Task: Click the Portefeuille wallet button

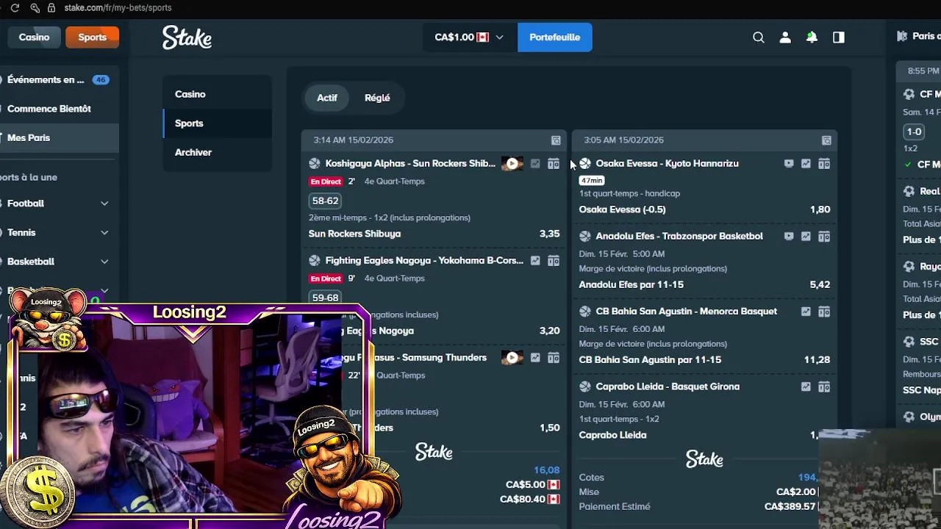Action: 554,37
